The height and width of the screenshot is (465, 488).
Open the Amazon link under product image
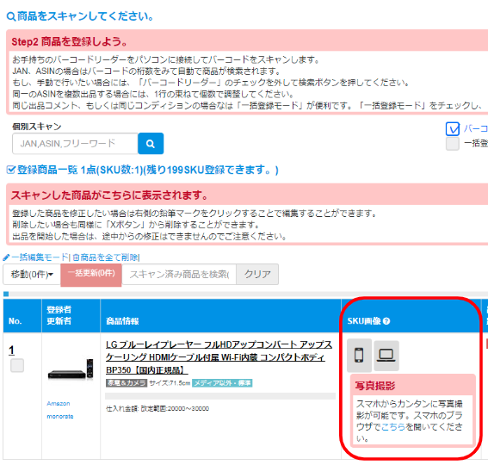(59, 404)
